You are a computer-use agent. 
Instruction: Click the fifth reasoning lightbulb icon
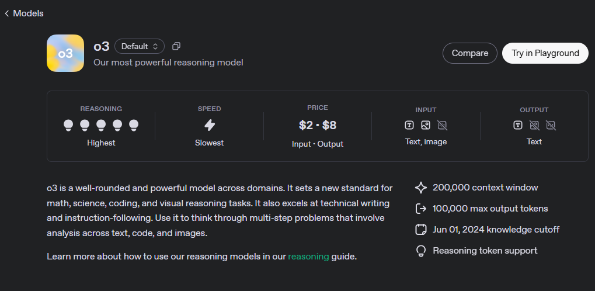click(134, 124)
